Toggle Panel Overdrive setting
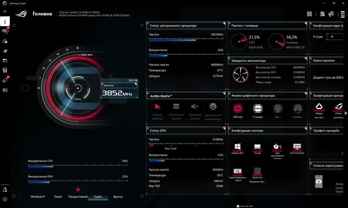The image size is (348, 208). click(x=297, y=147)
